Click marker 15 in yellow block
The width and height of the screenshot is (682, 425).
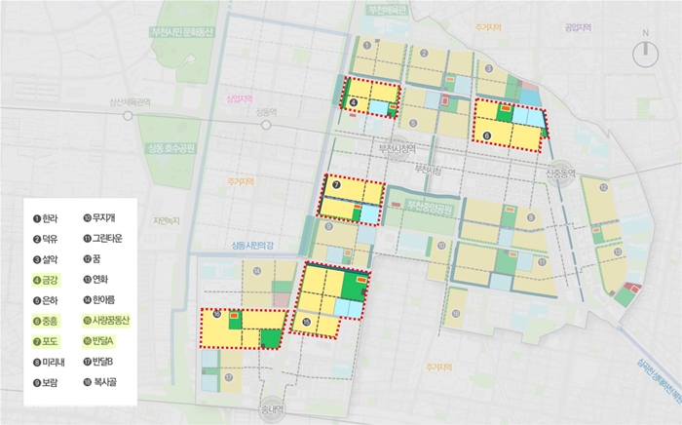pyautogui.click(x=307, y=322)
